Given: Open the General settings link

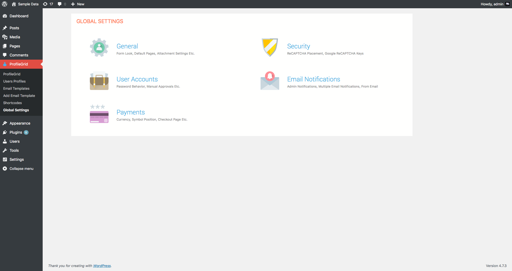Looking at the screenshot, I should click(127, 46).
